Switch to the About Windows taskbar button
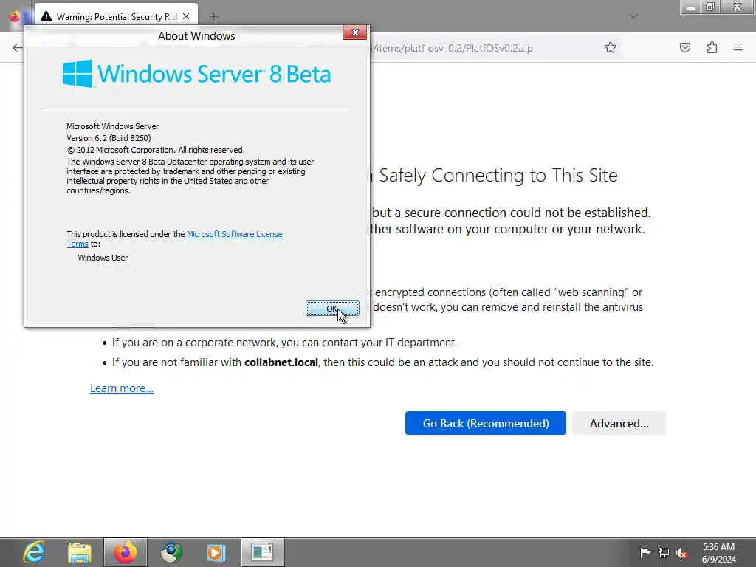 point(262,552)
